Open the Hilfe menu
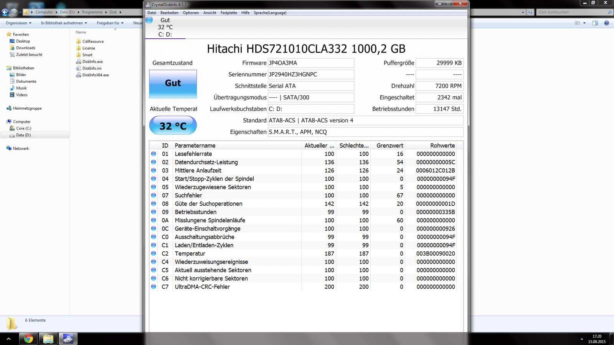The width and height of the screenshot is (614, 345). 246,13
